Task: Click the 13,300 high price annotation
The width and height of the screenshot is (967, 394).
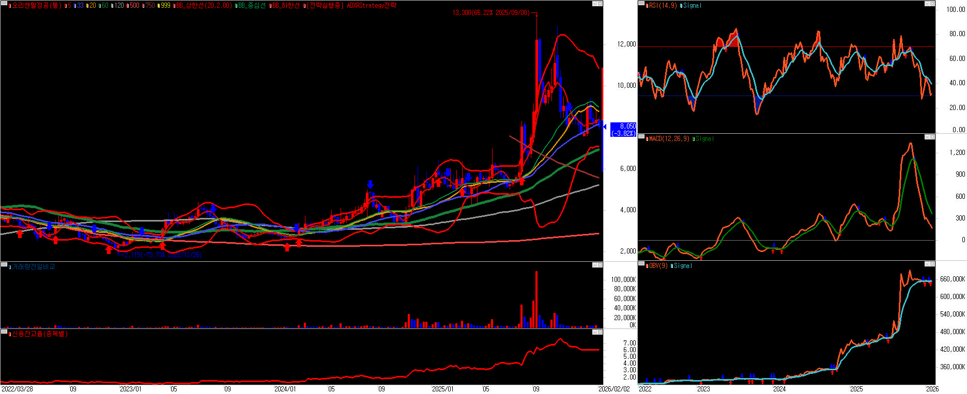Action: [491, 12]
